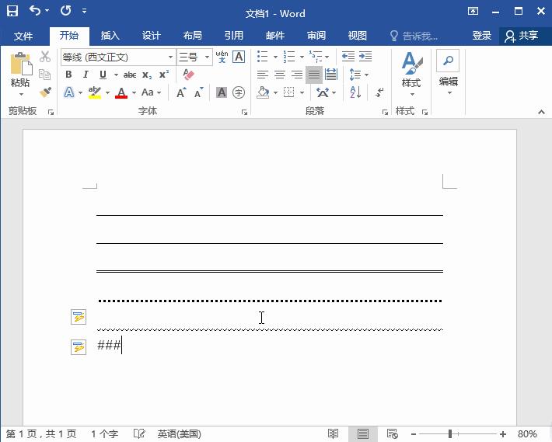
Task: Open the bullet list style dropdown
Action: pos(276,57)
